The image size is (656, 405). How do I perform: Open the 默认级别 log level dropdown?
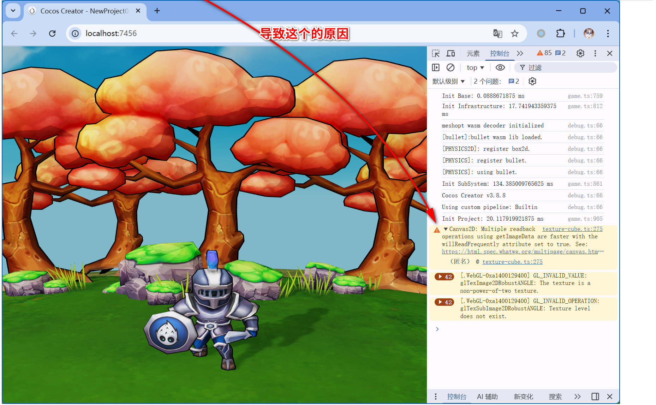coord(448,82)
